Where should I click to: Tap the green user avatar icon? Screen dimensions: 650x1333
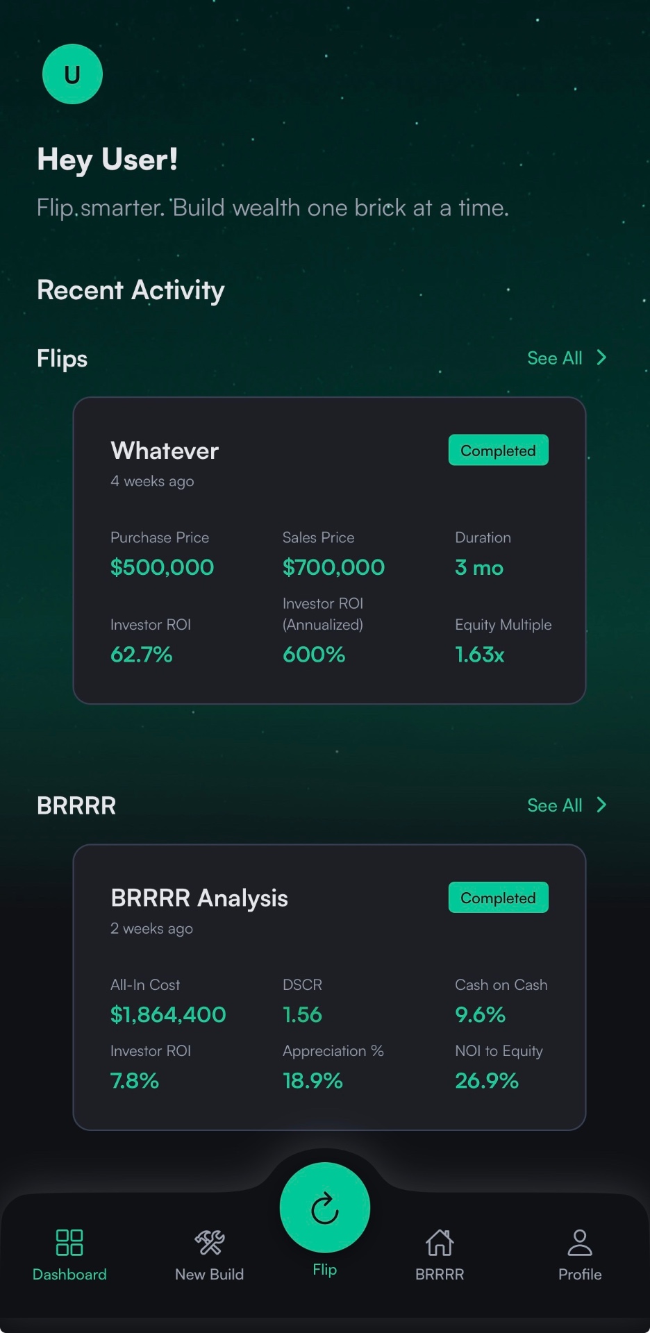click(72, 74)
